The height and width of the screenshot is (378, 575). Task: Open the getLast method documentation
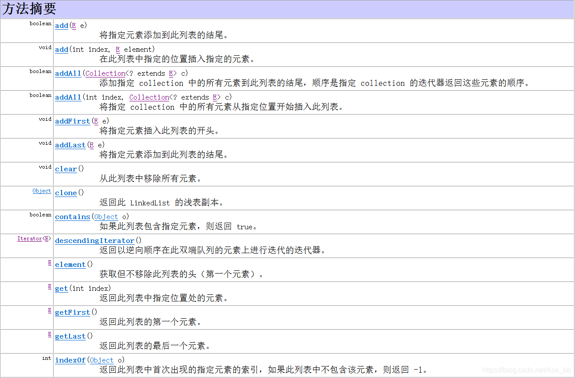(70, 336)
